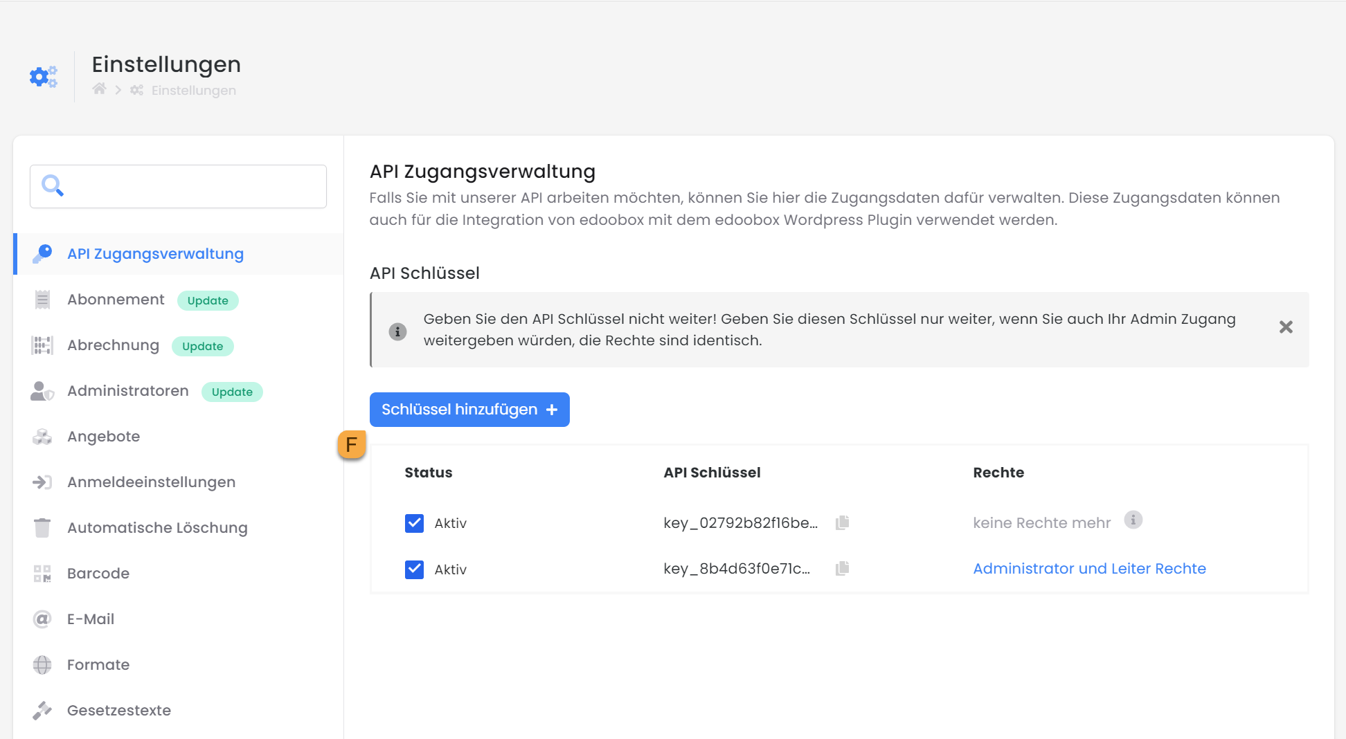Open the Abrechnung settings section
The height and width of the screenshot is (739, 1346).
pyautogui.click(x=113, y=345)
